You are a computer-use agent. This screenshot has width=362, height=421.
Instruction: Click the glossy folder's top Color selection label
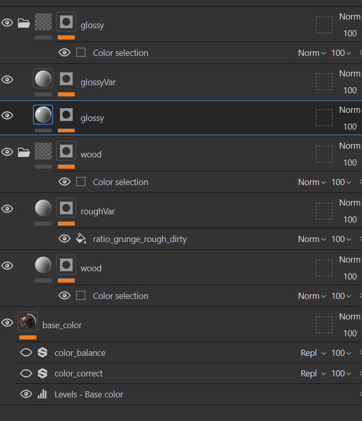tap(120, 53)
